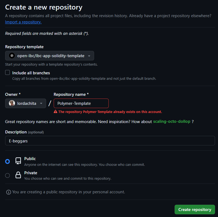The width and height of the screenshot is (218, 217).
Task: Click the Private lock icon
Action: (18, 175)
